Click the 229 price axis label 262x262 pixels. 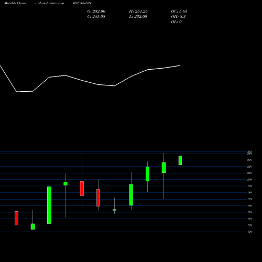tap(250, 167)
